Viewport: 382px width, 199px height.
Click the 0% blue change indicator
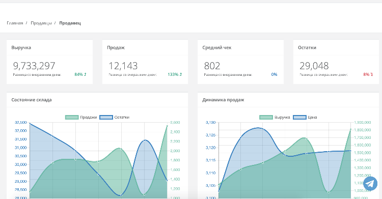click(274, 74)
